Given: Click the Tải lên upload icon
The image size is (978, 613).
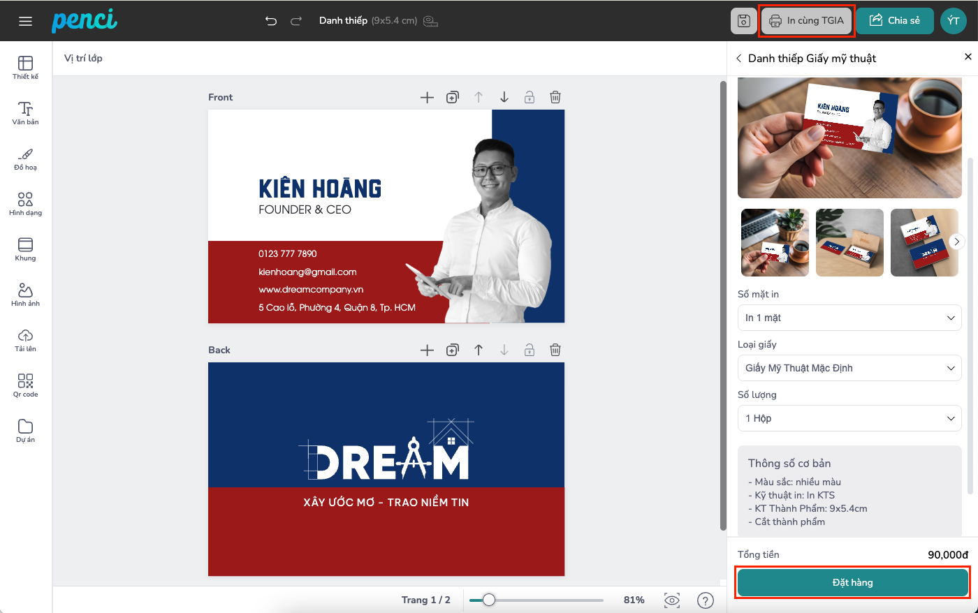Looking at the screenshot, I should 25,339.
